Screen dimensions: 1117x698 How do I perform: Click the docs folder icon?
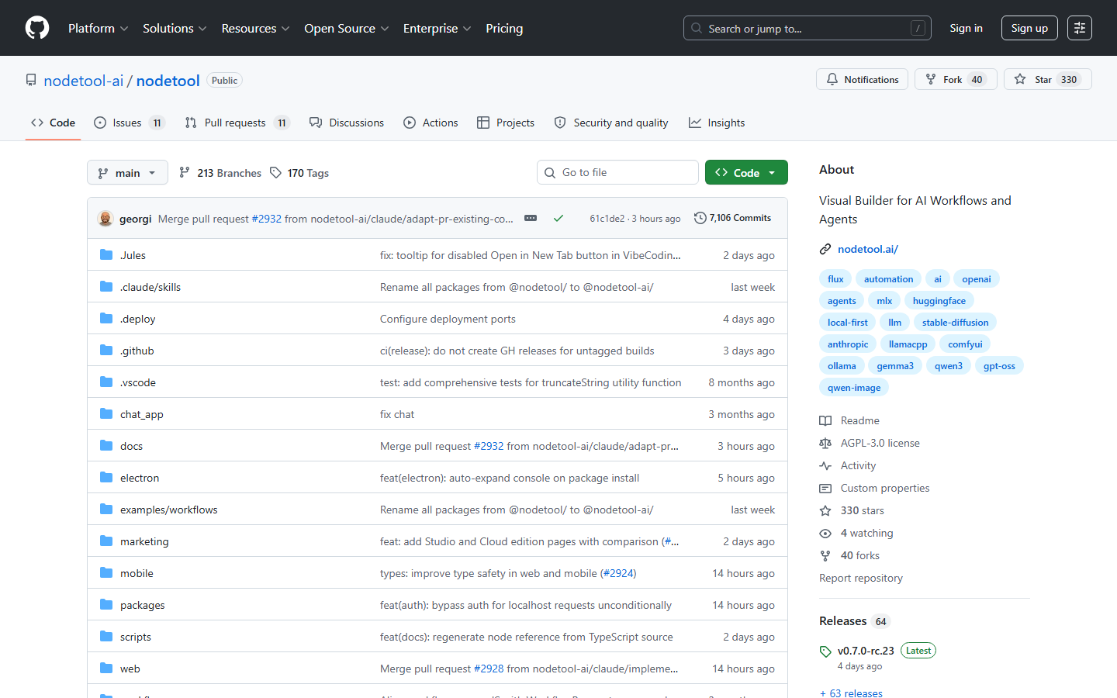[106, 446]
